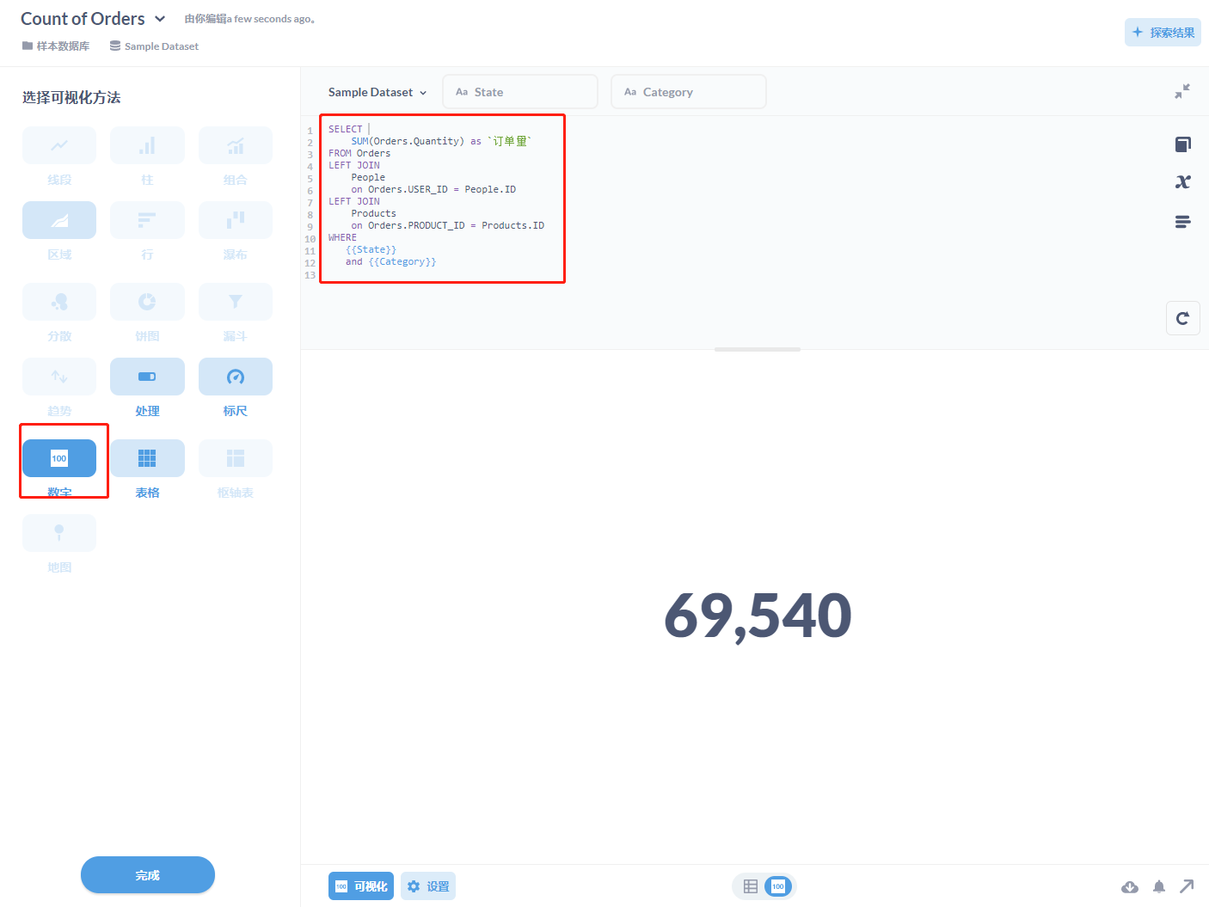
Task: Switch result view to 表格 table
Action: 147,458
